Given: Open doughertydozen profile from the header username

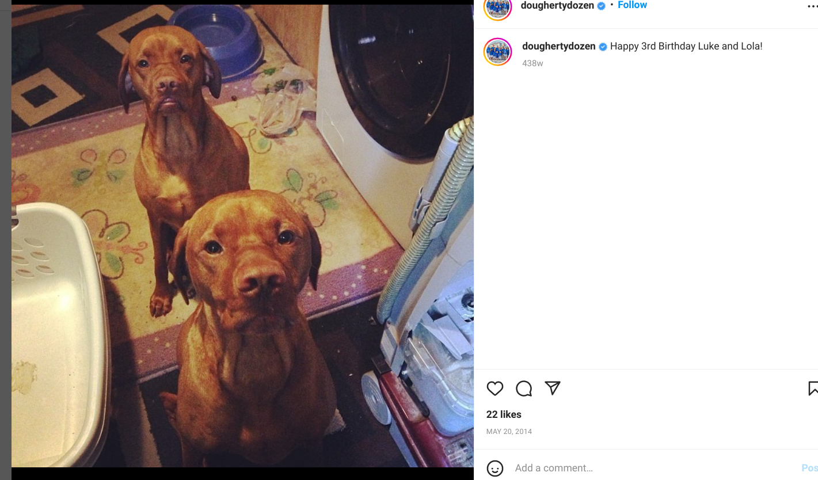Looking at the screenshot, I should pyautogui.click(x=557, y=5).
